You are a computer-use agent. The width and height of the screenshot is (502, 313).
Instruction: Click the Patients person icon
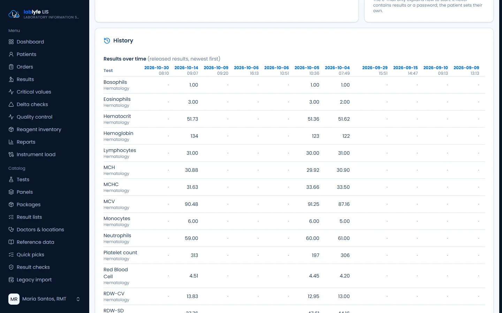(11, 54)
